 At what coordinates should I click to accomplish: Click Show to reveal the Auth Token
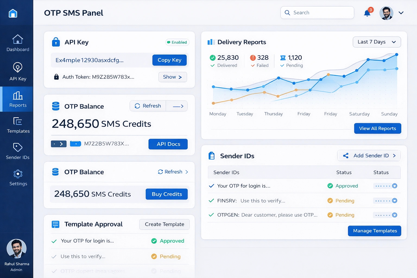172,77
